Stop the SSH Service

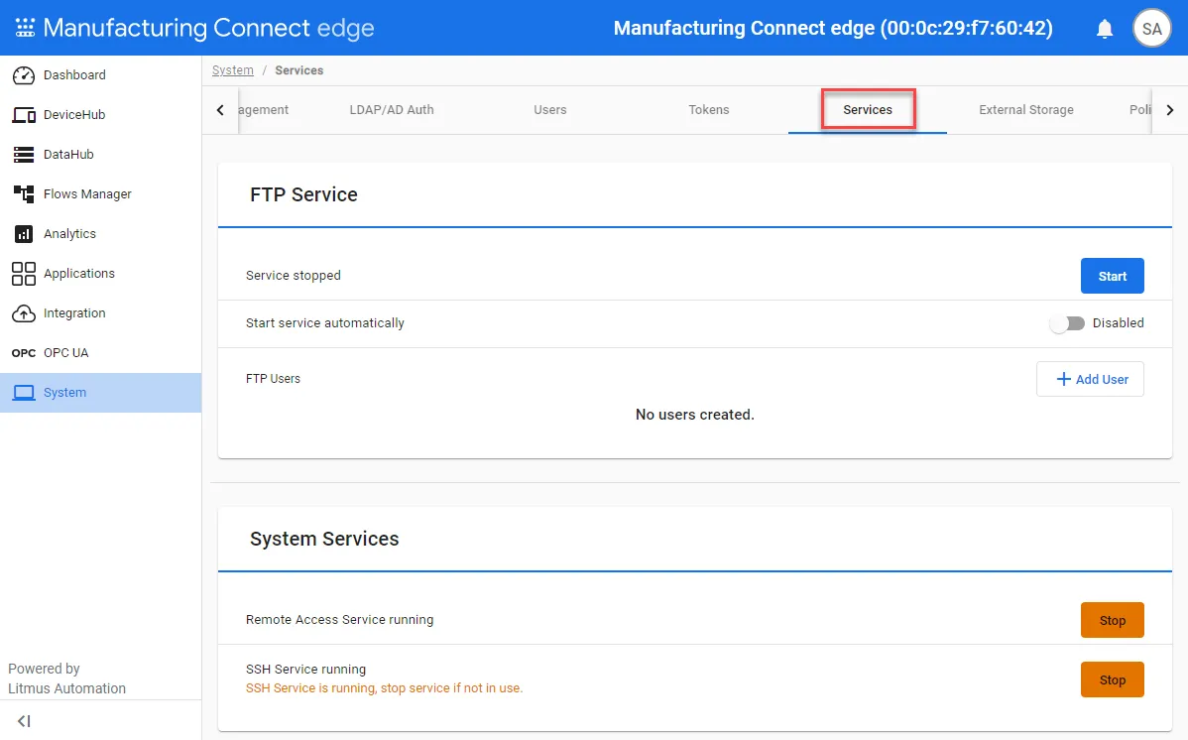click(1112, 680)
